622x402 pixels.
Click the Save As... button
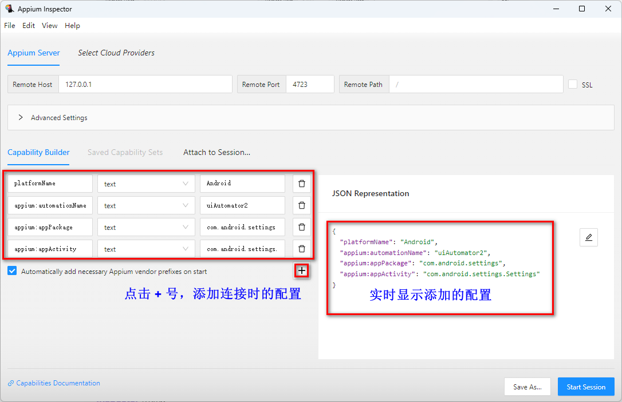tap(527, 387)
